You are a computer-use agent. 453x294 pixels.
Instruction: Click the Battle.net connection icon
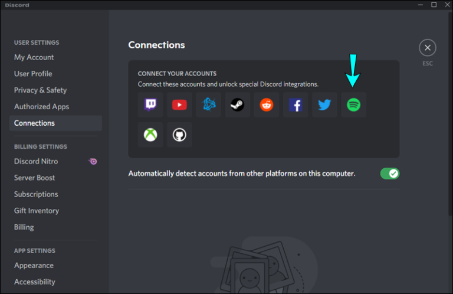208,105
